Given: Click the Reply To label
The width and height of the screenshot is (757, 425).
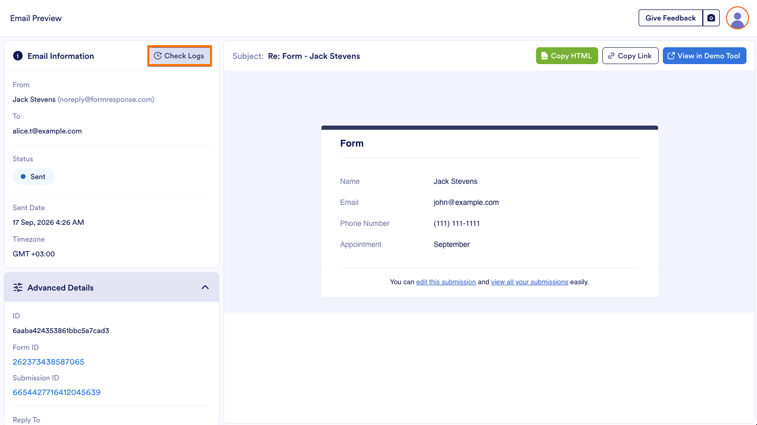Looking at the screenshot, I should pos(26,420).
